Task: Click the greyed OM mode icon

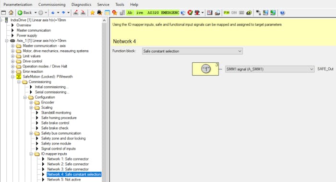Action: (x=234, y=12)
